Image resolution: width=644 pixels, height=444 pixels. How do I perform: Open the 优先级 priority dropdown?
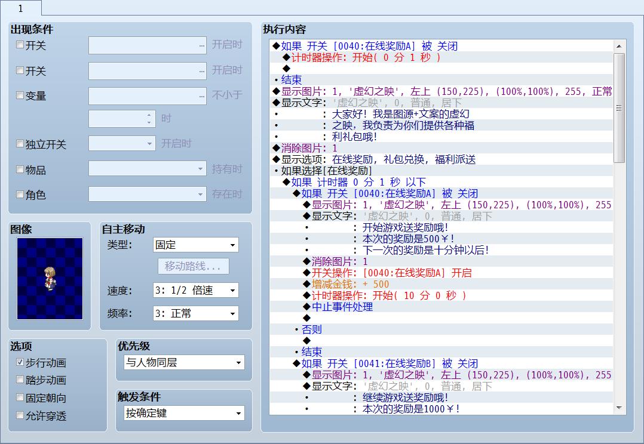pyautogui.click(x=184, y=362)
